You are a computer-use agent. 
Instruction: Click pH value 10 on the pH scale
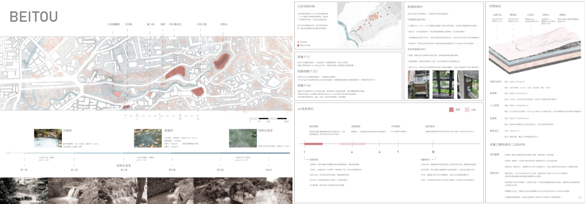tap(433, 152)
